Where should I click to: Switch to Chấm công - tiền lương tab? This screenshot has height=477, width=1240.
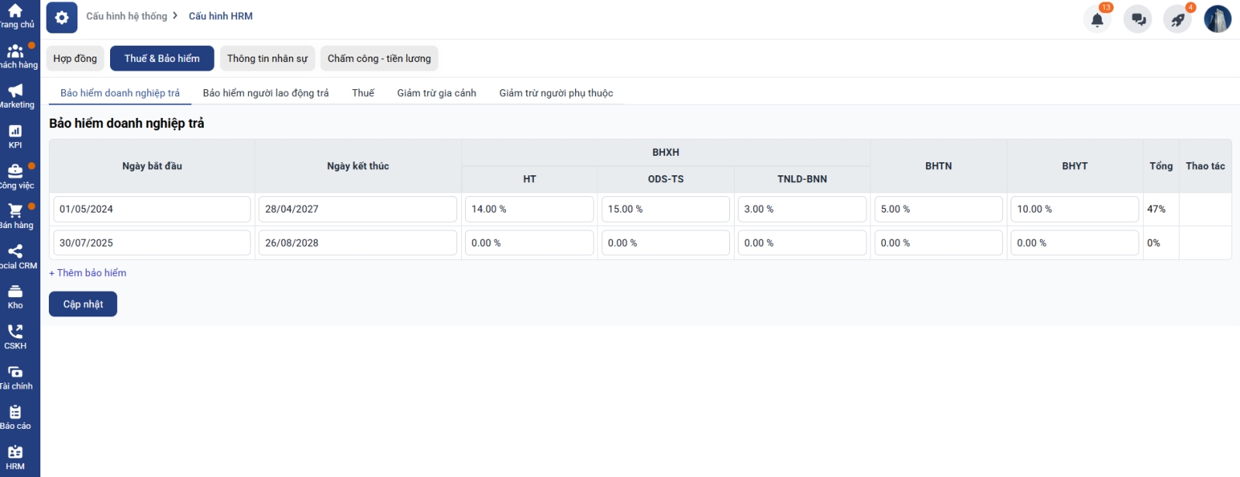(379, 58)
